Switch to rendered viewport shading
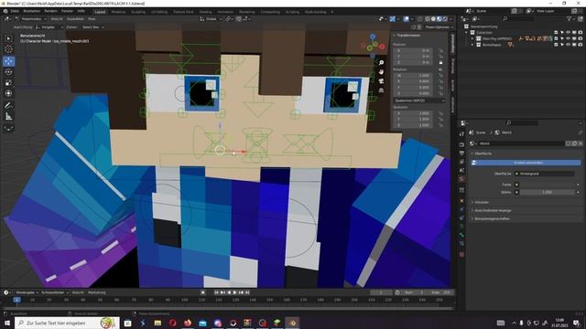586x329 pixels. tap(445, 18)
